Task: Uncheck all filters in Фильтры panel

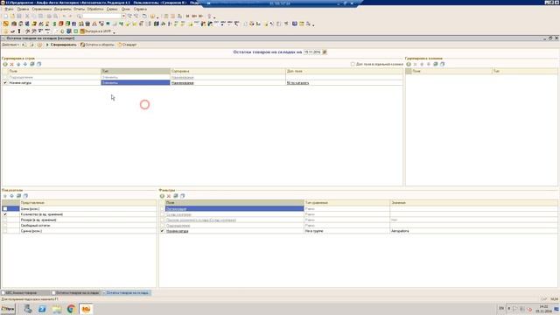Action: pos(183,196)
